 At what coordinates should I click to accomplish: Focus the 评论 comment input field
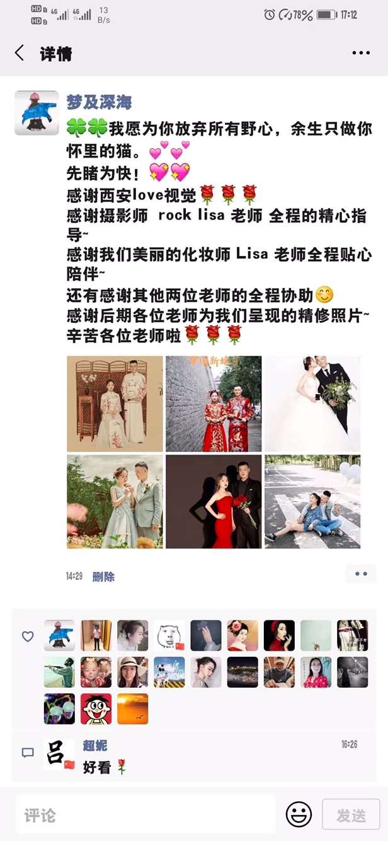click(x=145, y=815)
